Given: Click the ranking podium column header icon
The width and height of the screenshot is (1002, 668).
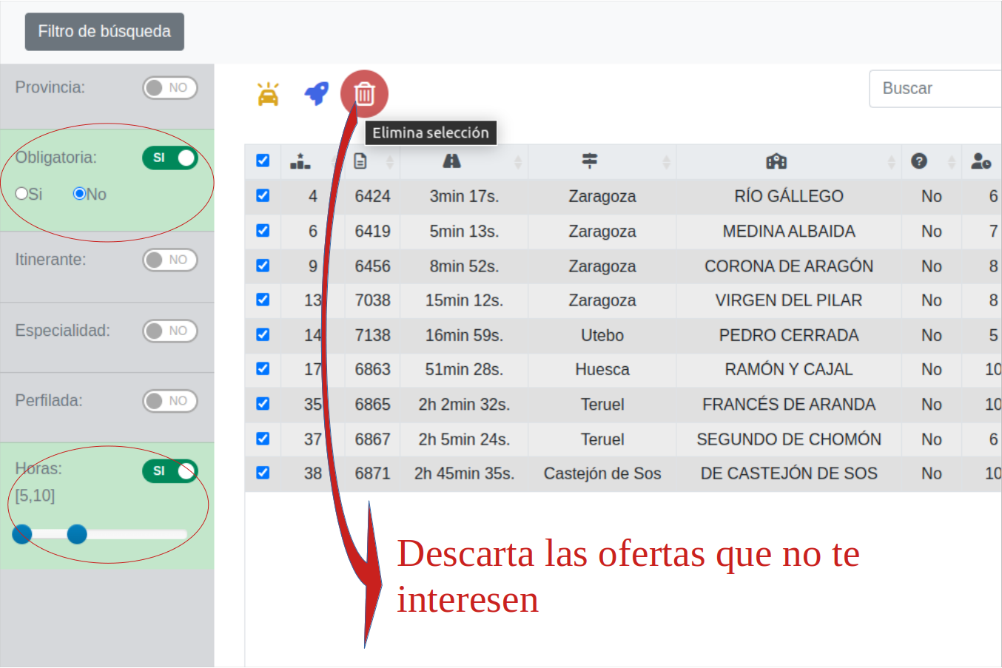Looking at the screenshot, I should (x=300, y=160).
